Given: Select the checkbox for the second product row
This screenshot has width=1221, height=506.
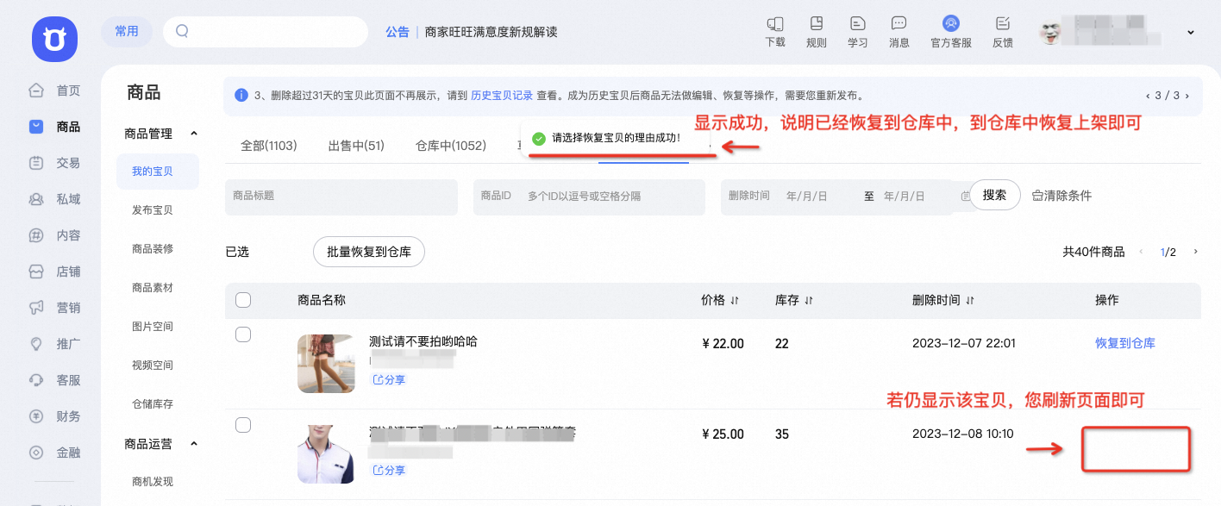Looking at the screenshot, I should click(243, 424).
